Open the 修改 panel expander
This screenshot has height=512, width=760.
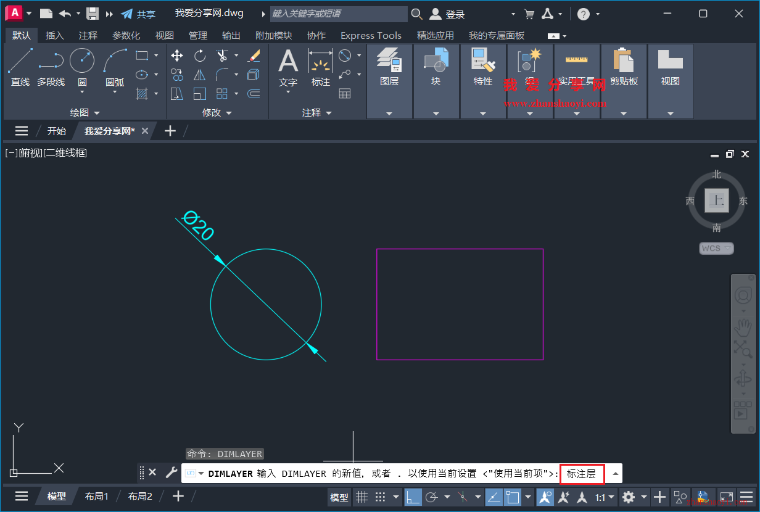click(x=229, y=112)
